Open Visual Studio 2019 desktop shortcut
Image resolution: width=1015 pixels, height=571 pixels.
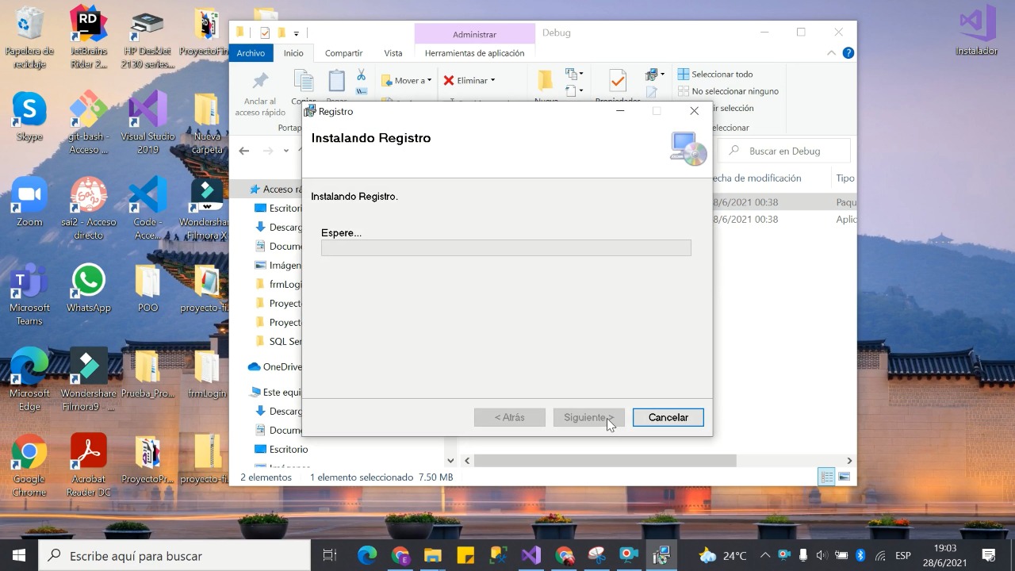[x=147, y=124]
